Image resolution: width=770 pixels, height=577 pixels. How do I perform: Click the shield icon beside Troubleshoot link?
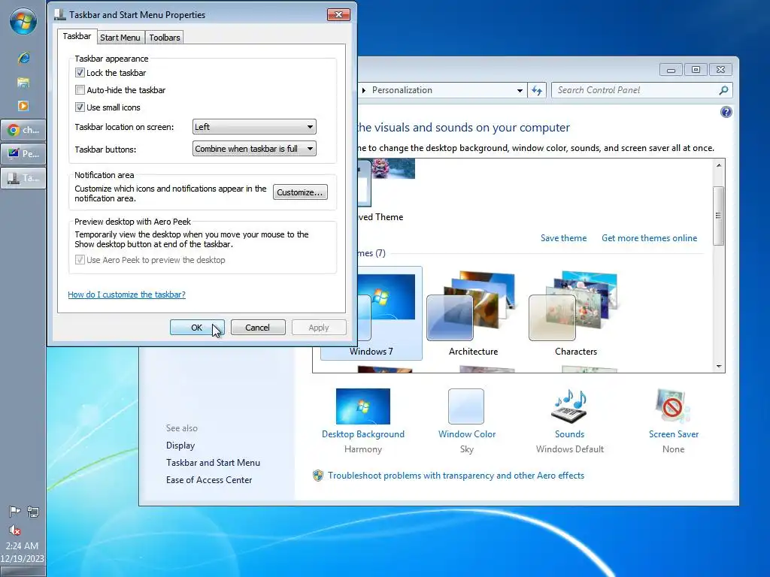click(318, 476)
